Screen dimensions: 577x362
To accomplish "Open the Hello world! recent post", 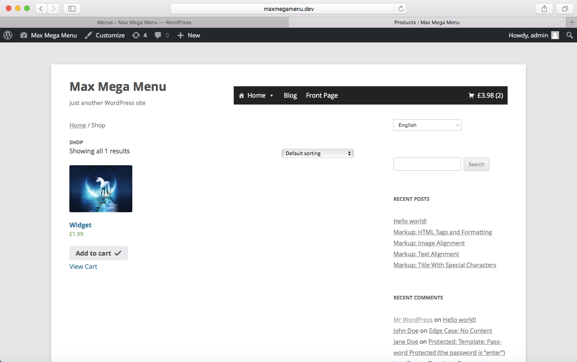I will coord(410,221).
